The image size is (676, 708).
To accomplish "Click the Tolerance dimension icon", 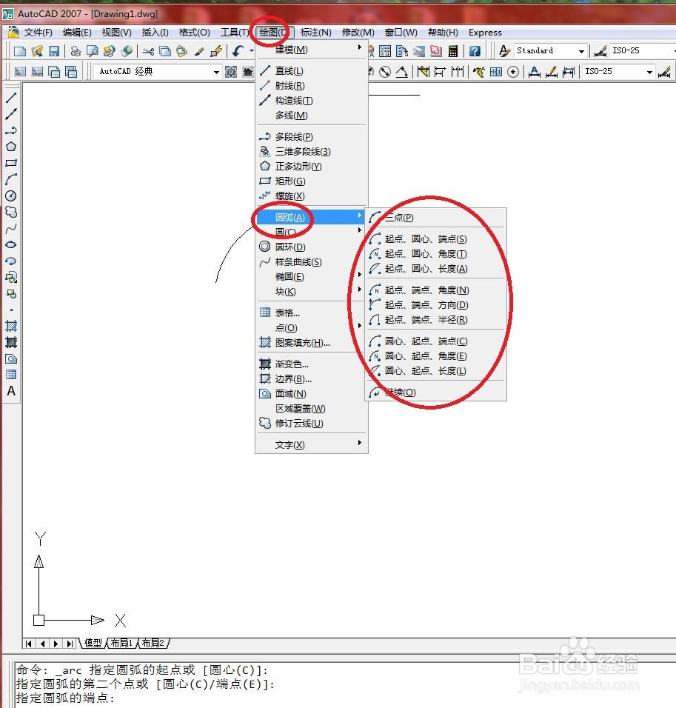I will click(496, 72).
